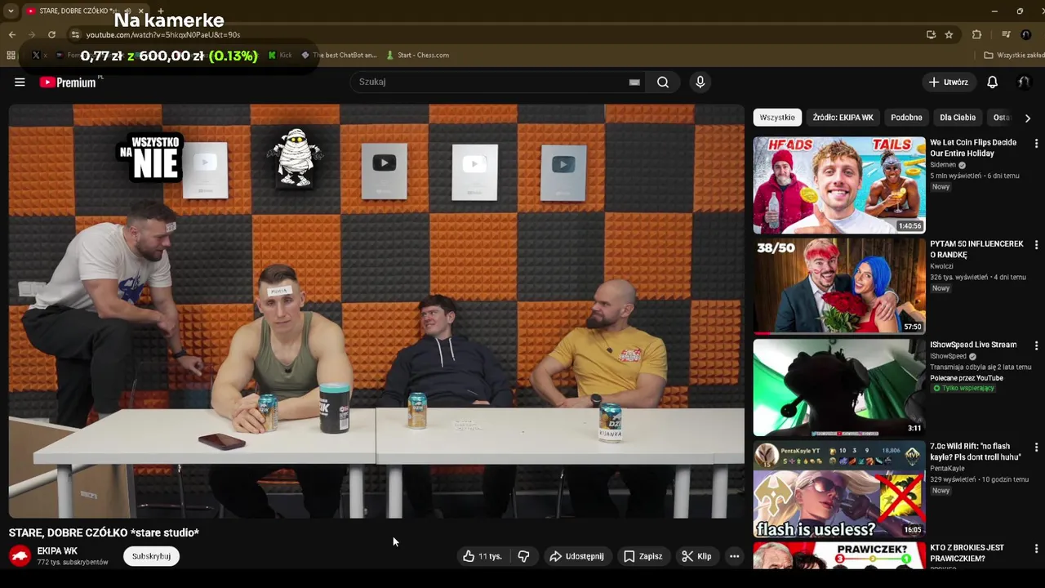Open the flash is useless Kayle thumbnail
1045x588 pixels.
click(x=839, y=488)
